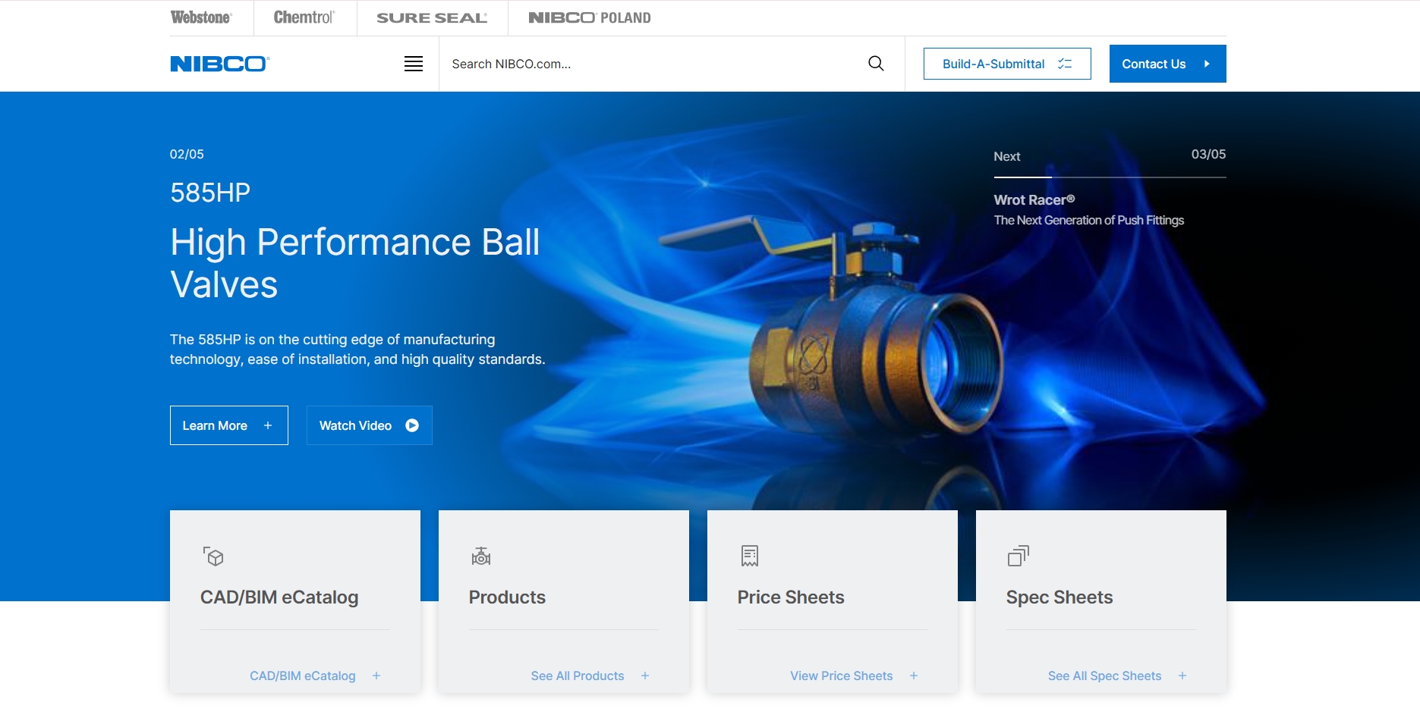Open the Webstone brand site
Image resolution: width=1420 pixels, height=718 pixels.
point(201,17)
